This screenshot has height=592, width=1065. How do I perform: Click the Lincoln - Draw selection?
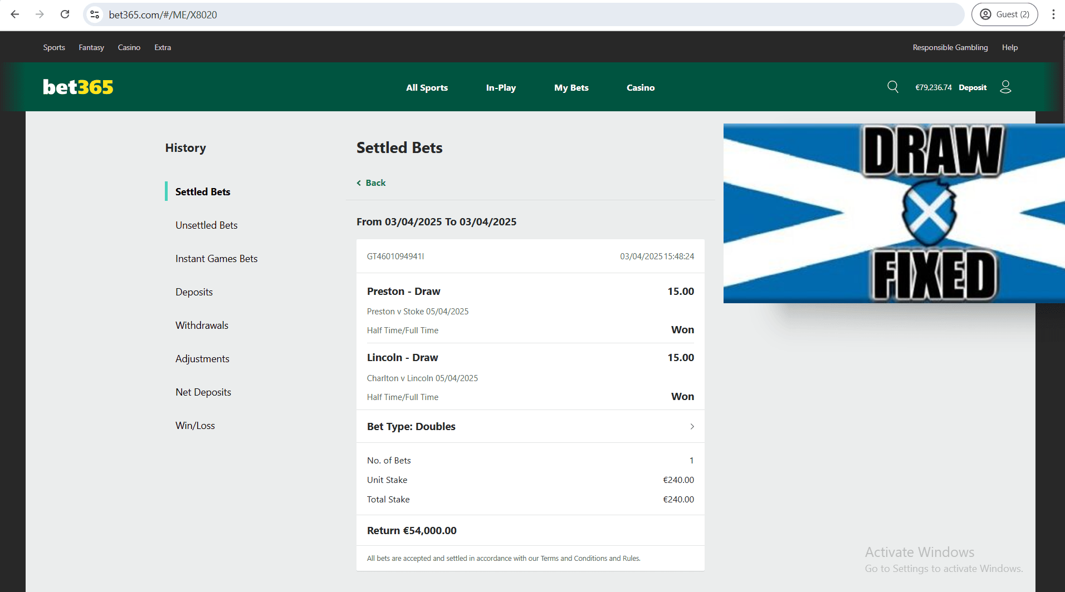point(402,357)
